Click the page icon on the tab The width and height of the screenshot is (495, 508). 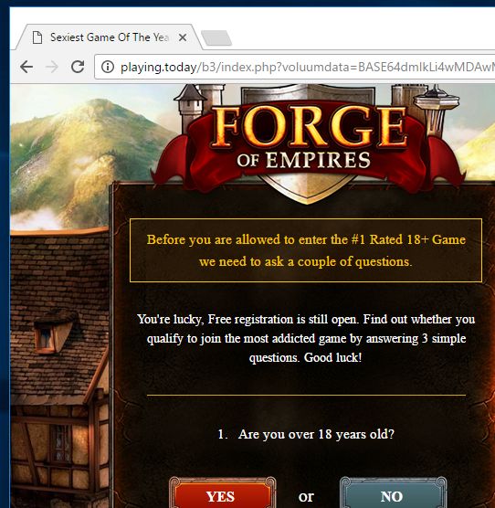(37, 37)
